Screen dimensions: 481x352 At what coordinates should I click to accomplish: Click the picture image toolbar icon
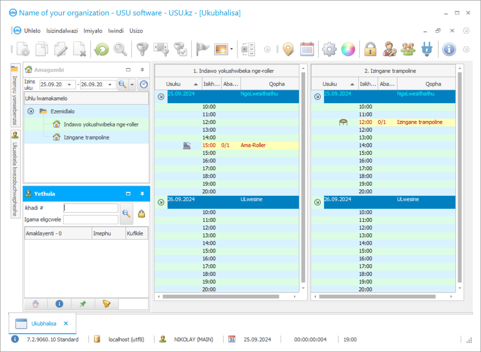tap(221, 49)
